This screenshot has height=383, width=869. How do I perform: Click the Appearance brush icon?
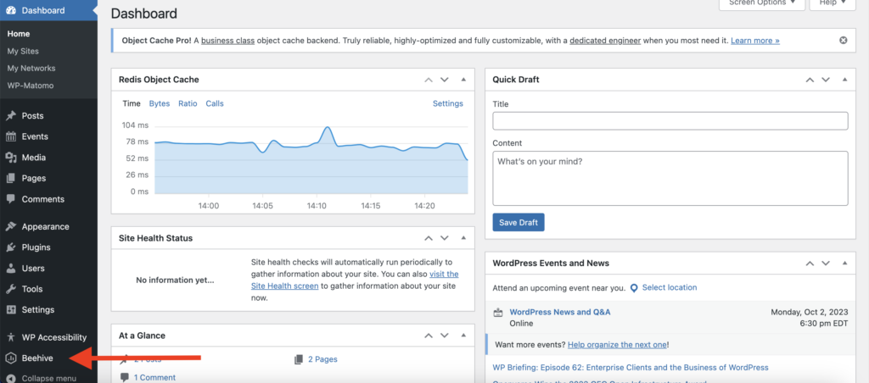pos(10,226)
